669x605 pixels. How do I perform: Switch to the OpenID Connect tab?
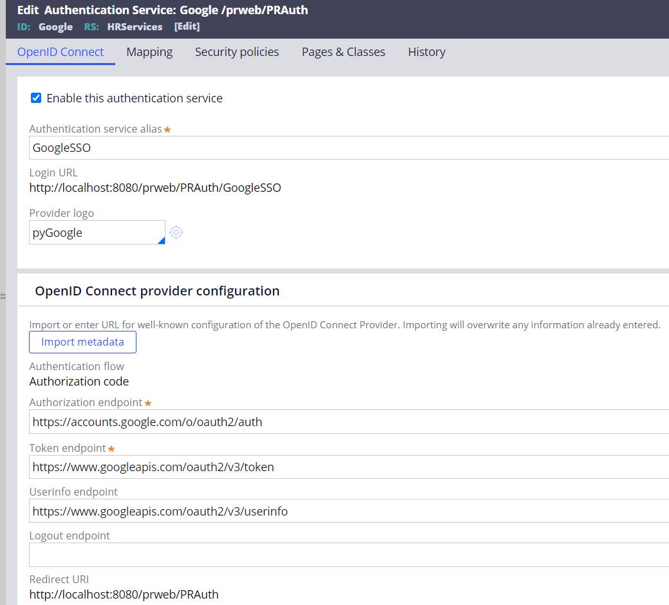tap(61, 52)
